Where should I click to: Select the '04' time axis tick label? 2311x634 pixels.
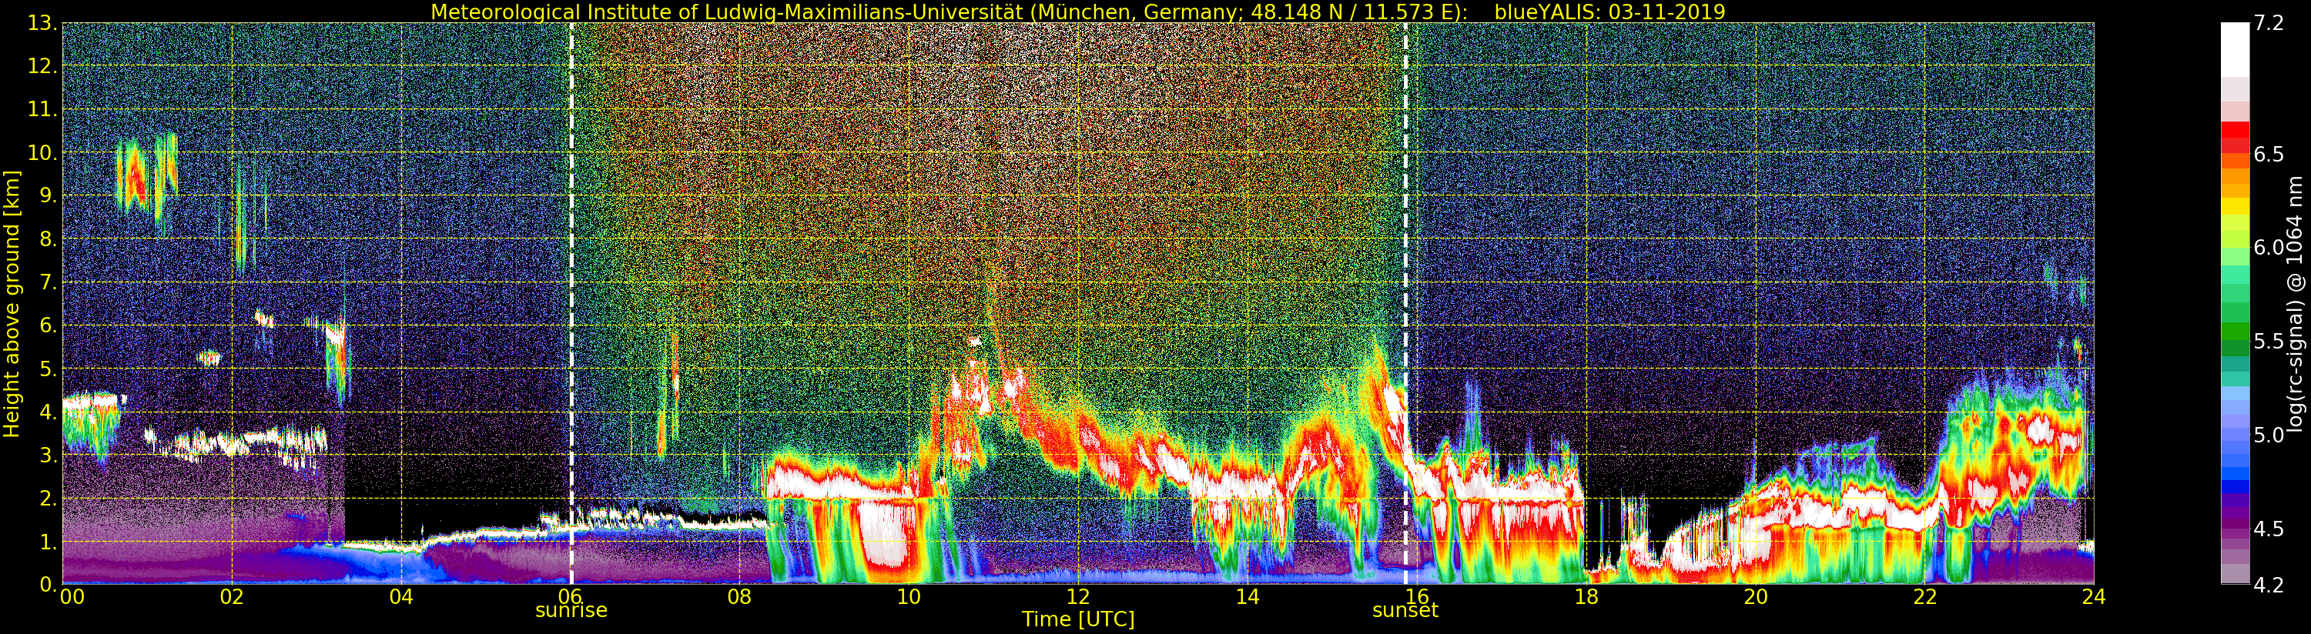(402, 598)
